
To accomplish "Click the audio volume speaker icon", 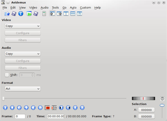I will tap(162, 99).
